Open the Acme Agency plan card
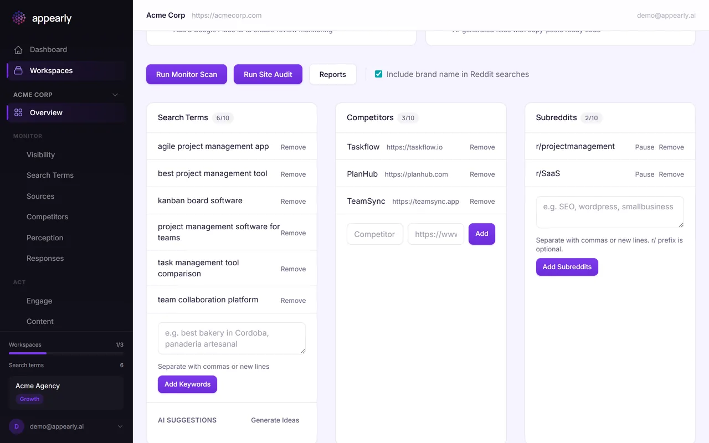Screen dimensions: 709x443 tap(66, 393)
